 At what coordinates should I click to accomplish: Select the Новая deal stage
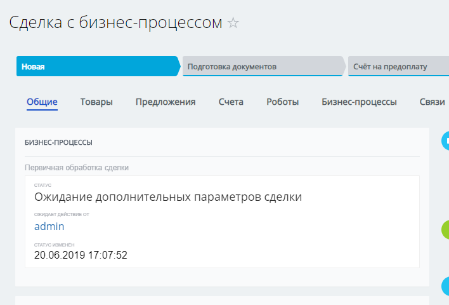coord(98,66)
